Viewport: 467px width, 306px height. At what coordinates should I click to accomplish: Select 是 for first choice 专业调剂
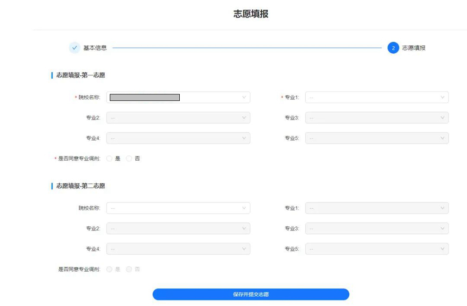(x=110, y=158)
